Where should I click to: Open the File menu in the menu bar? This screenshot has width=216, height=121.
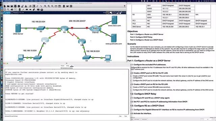click(18, 1)
